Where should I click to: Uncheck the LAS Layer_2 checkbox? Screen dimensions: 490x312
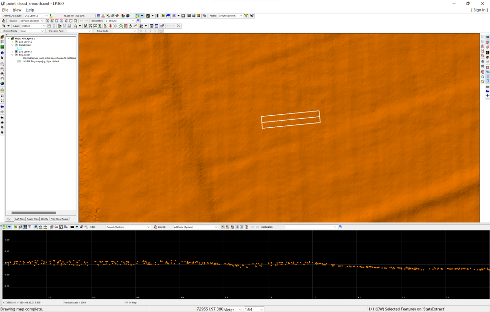coord(16,42)
